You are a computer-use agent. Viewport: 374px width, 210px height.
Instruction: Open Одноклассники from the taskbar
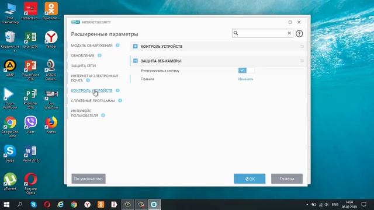101,204
